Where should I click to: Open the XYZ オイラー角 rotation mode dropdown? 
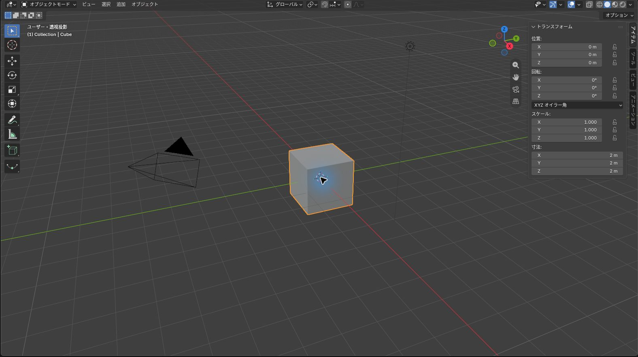tap(577, 105)
